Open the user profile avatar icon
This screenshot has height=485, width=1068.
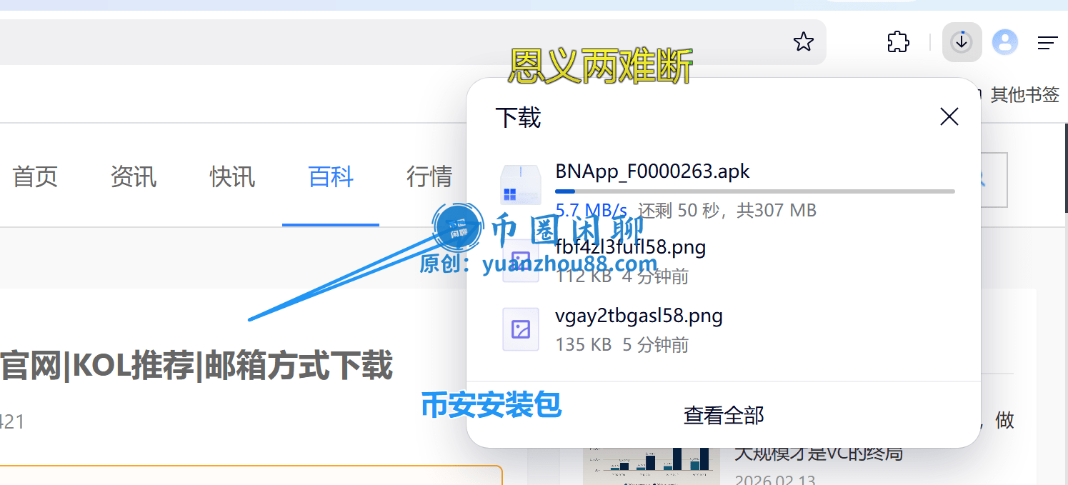[x=1004, y=42]
